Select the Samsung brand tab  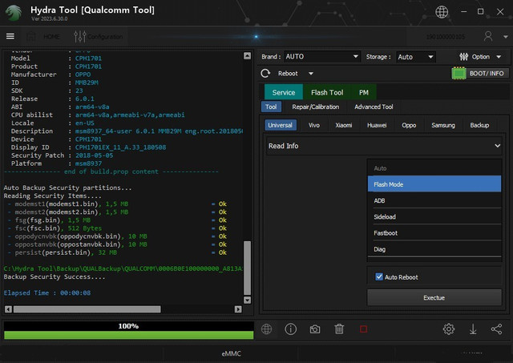click(x=443, y=125)
